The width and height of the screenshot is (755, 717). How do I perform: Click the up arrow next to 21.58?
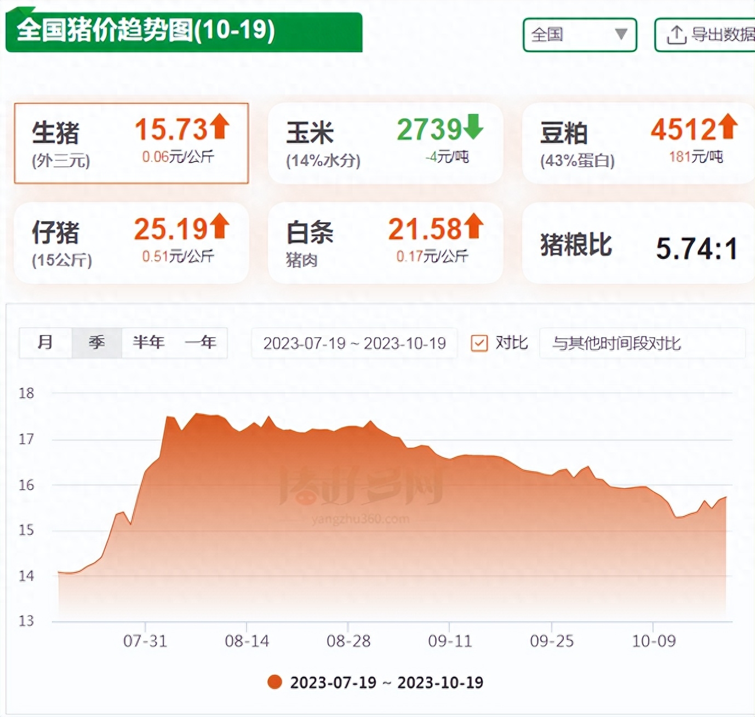click(474, 225)
